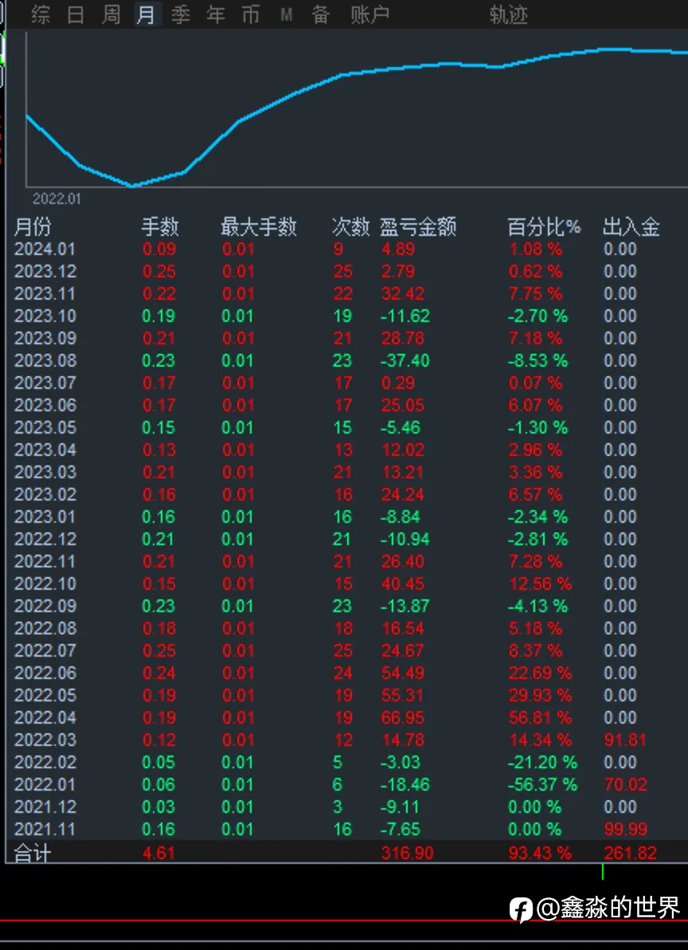This screenshot has height=950, width=688.
Task: Click percentage -21.20 % in 2022.02 row
Action: (542, 762)
